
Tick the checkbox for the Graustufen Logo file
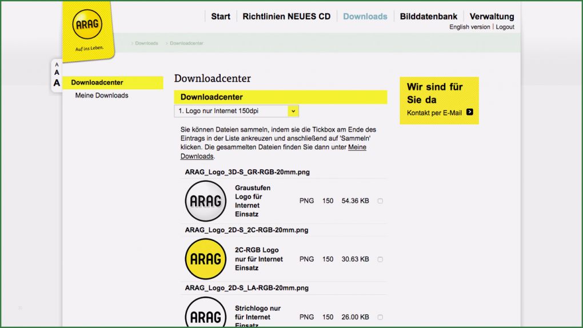pos(380,201)
